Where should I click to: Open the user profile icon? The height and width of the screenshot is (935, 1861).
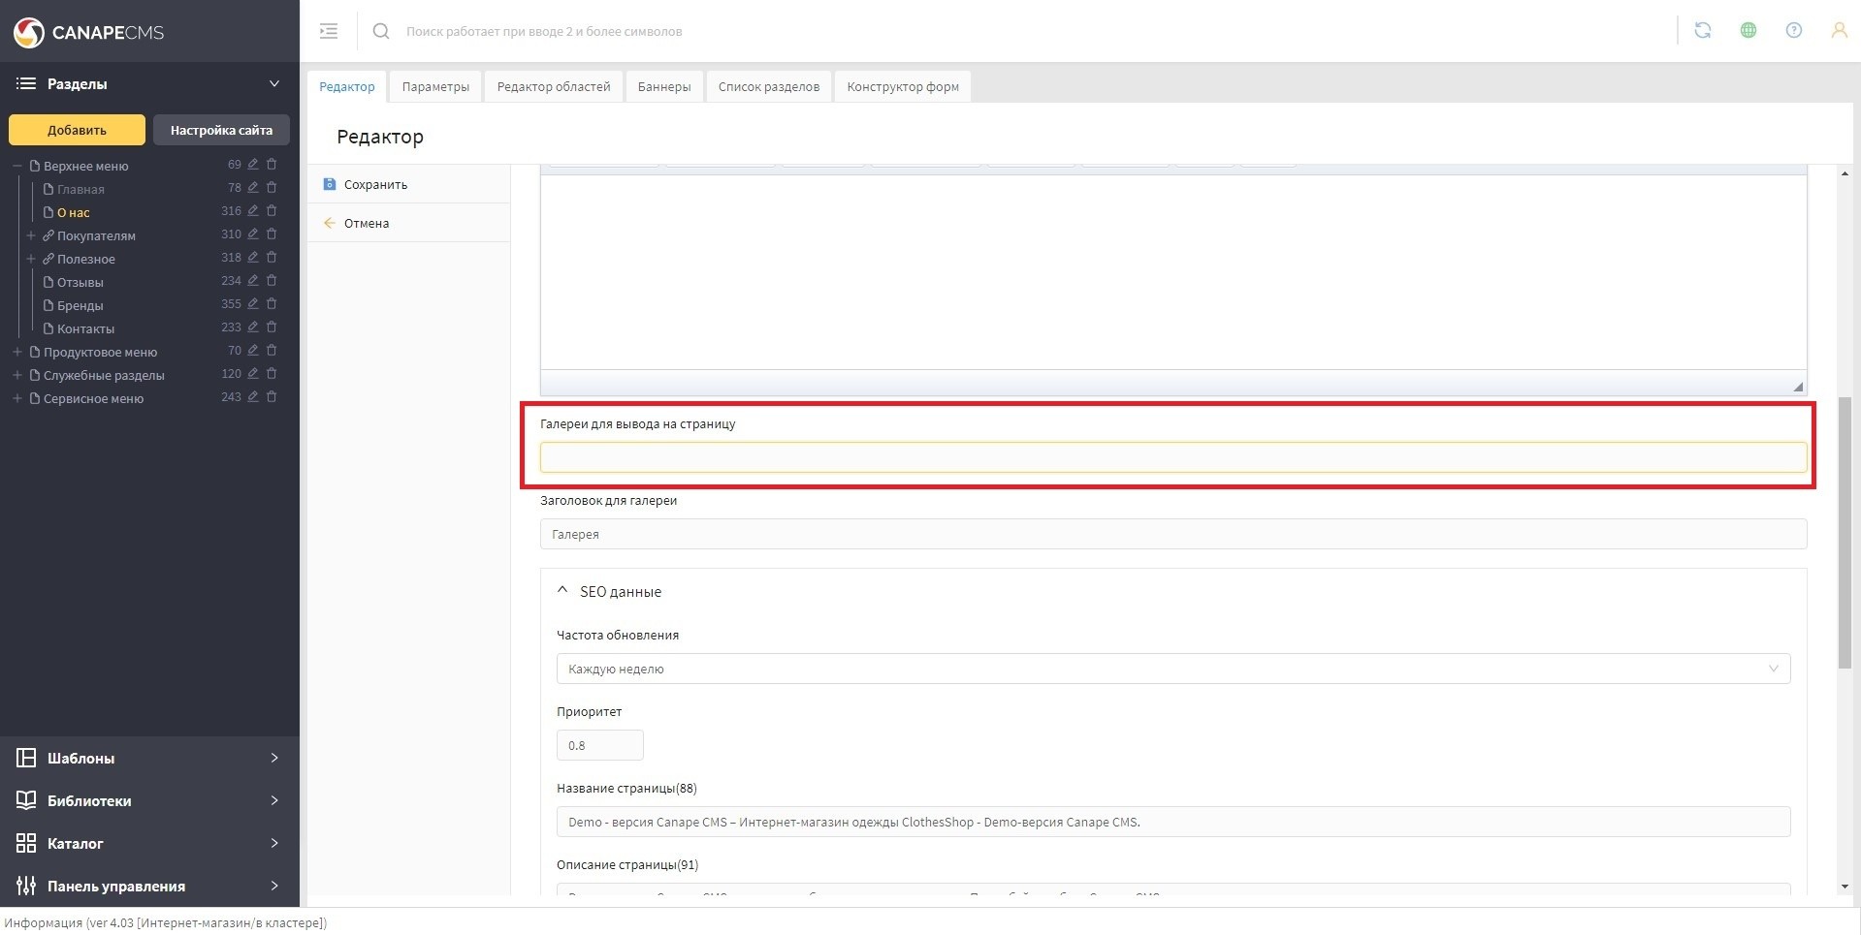1838,31
